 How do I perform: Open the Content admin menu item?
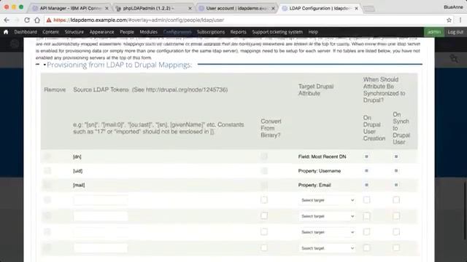(50, 32)
